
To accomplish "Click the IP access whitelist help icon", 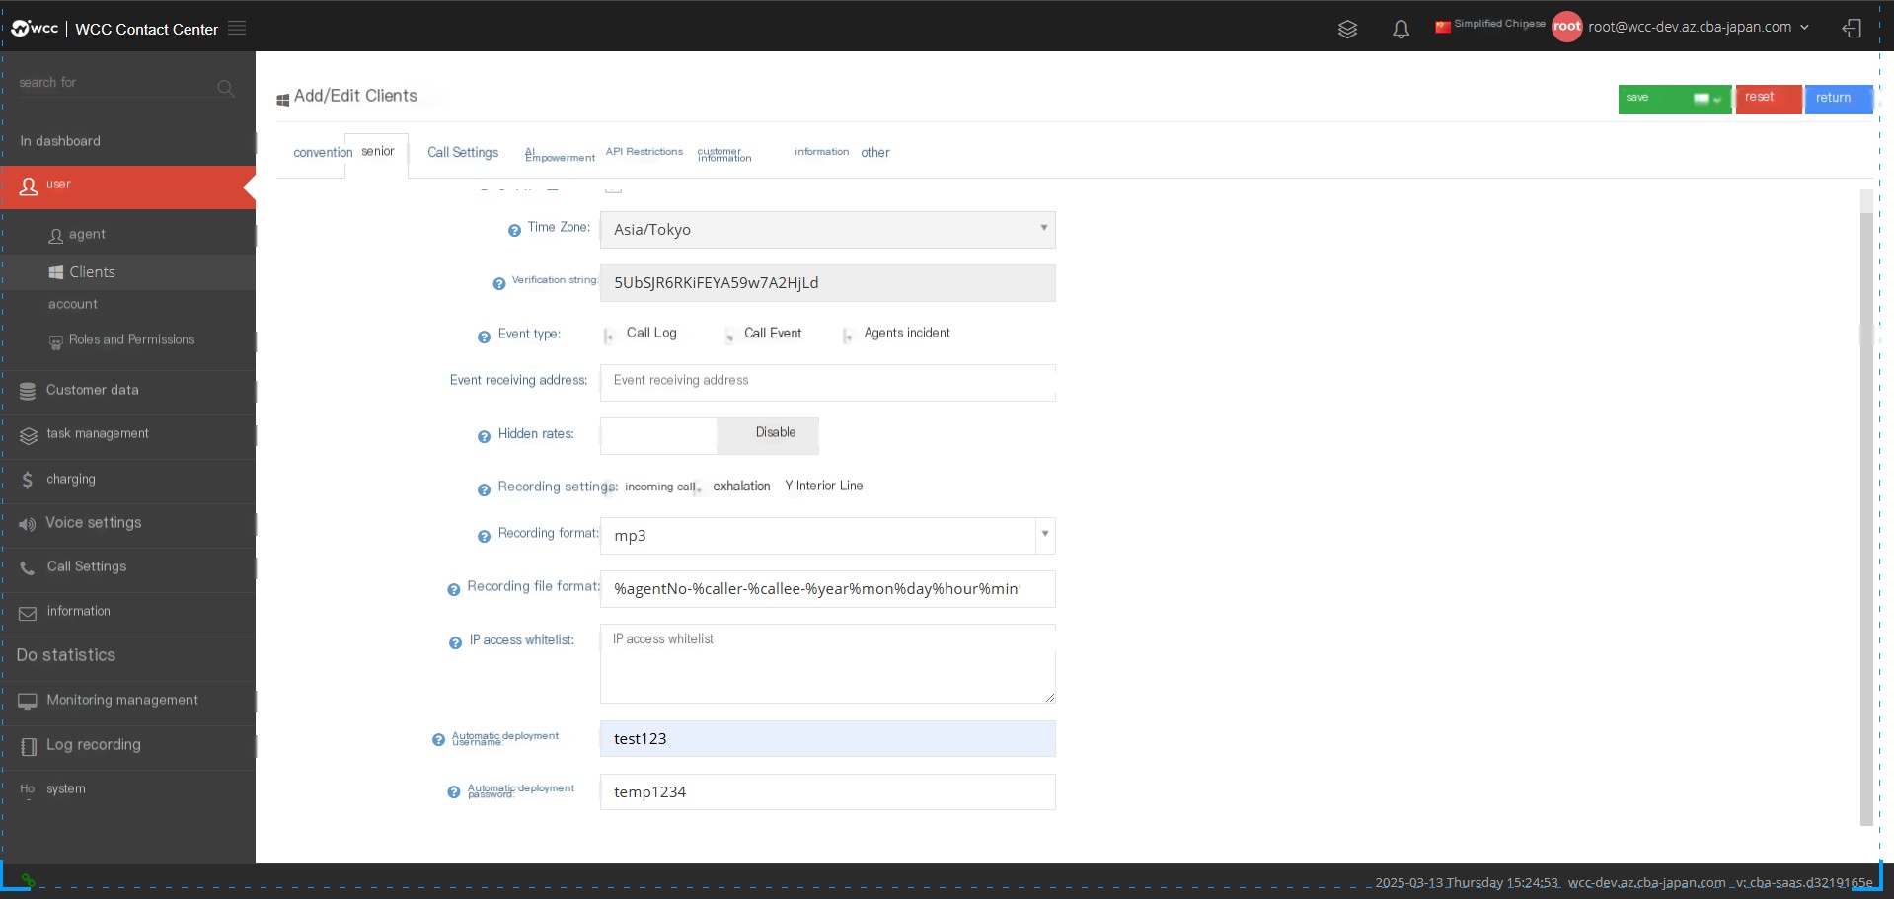I will (455, 642).
